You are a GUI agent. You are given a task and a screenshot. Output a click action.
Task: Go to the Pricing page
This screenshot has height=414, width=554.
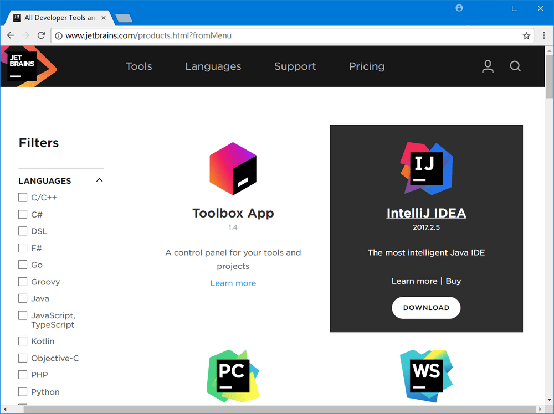pyautogui.click(x=367, y=66)
